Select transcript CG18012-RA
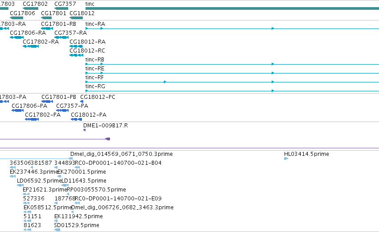This screenshot has height=232, width=379. pos(87,42)
